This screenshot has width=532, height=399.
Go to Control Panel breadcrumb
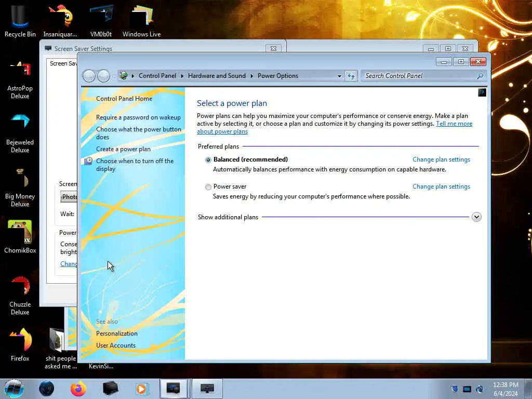click(x=157, y=76)
